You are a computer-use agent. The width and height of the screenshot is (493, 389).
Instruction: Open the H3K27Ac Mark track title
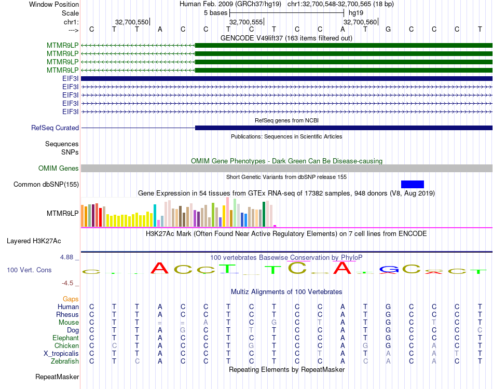click(286, 234)
